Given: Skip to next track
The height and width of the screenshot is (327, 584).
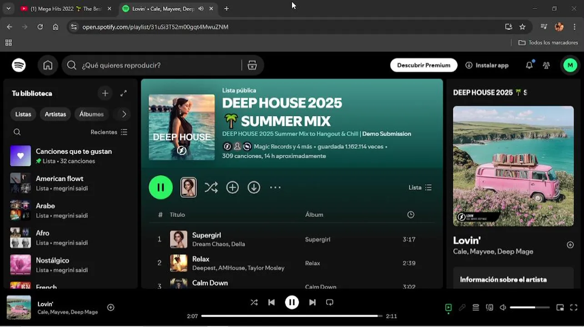Looking at the screenshot, I should pos(312,302).
